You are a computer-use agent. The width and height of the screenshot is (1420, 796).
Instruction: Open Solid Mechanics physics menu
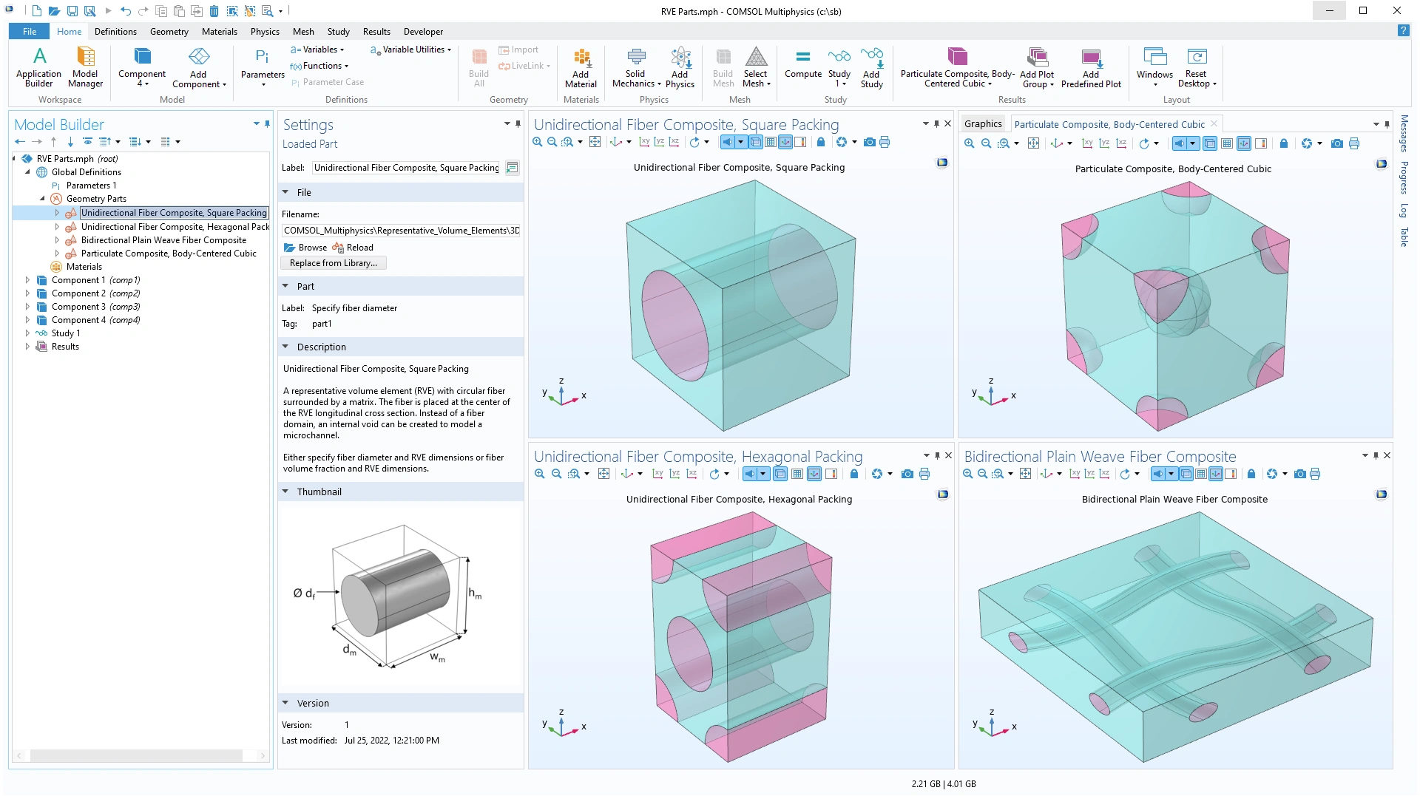[636, 67]
